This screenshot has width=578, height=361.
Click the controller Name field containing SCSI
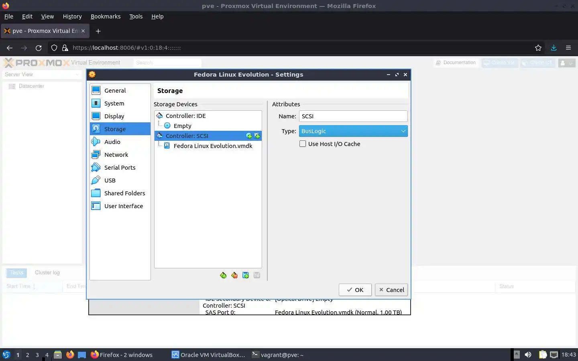[353, 116]
